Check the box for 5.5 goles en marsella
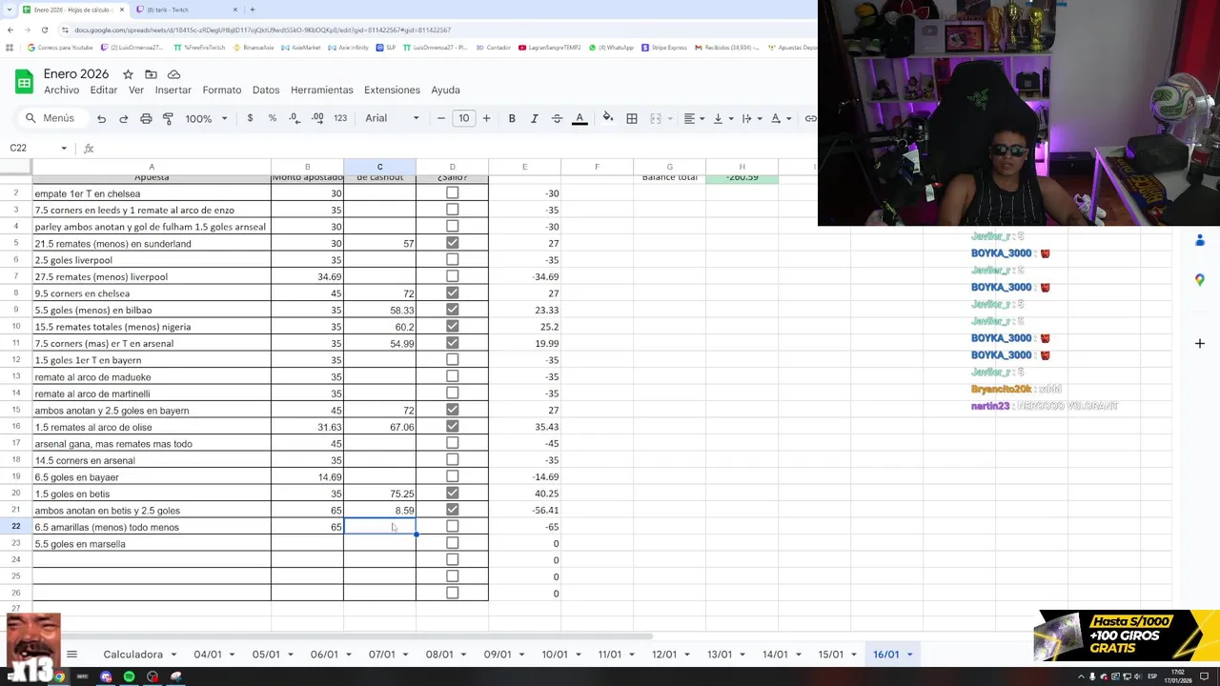The image size is (1220, 686). pos(453,543)
